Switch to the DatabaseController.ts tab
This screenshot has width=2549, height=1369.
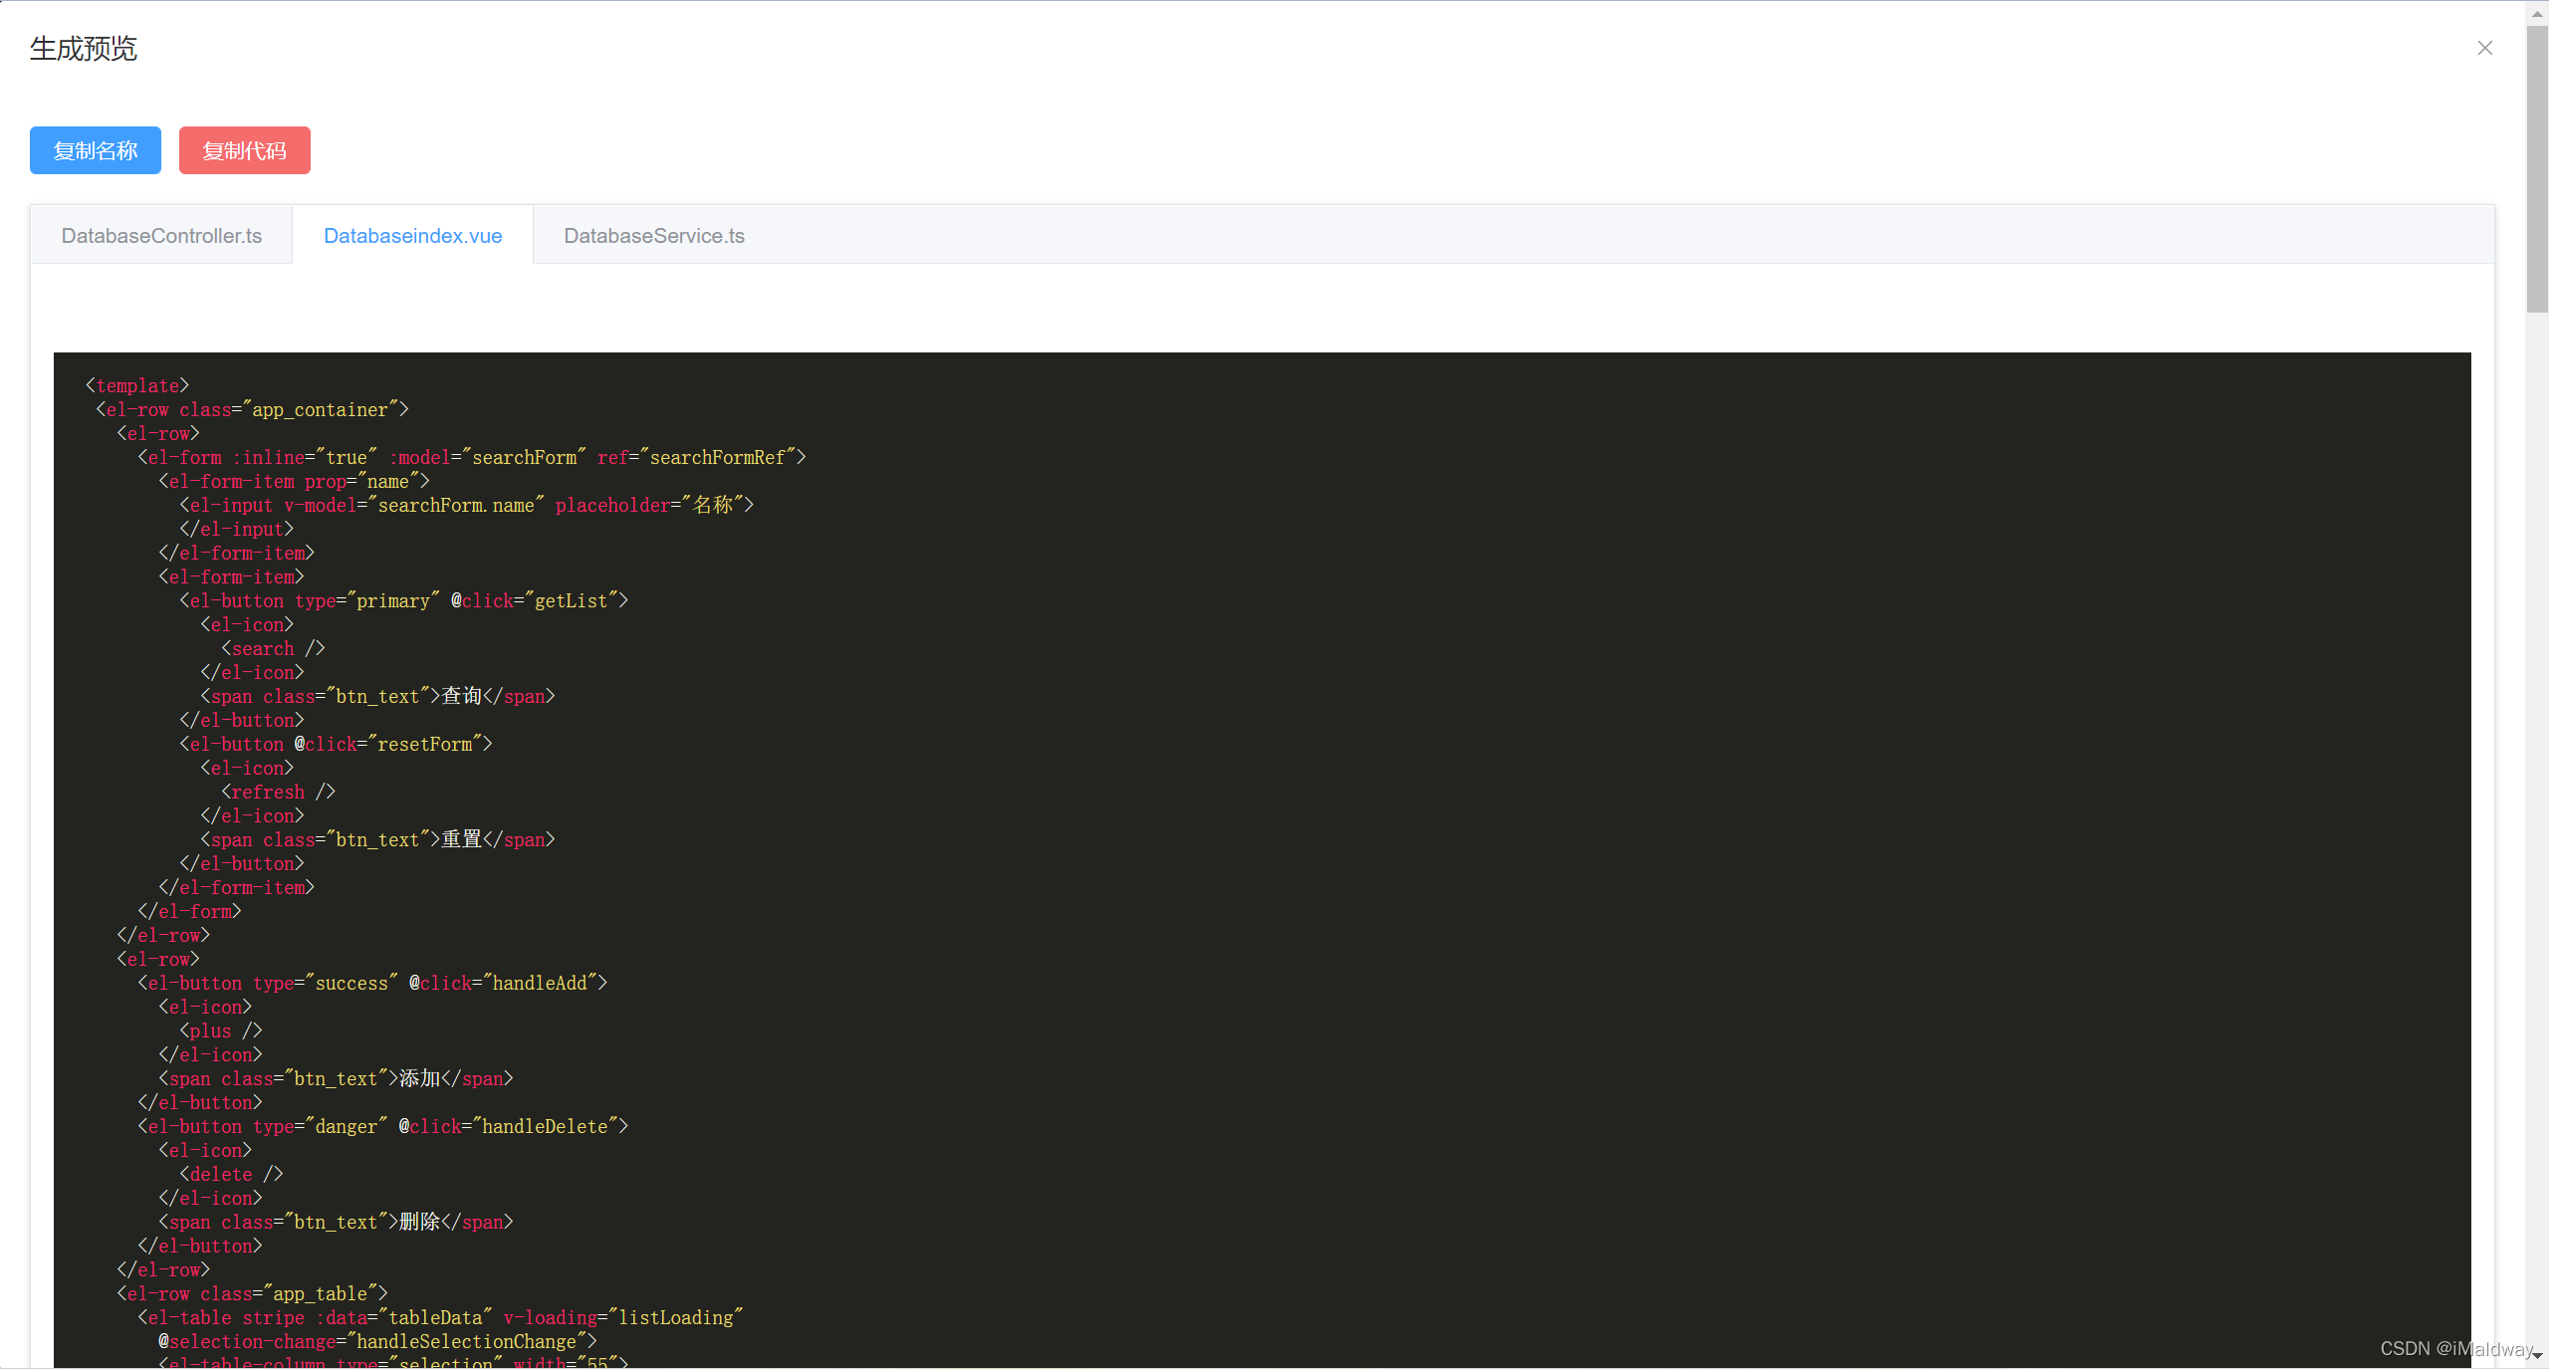pyautogui.click(x=161, y=236)
